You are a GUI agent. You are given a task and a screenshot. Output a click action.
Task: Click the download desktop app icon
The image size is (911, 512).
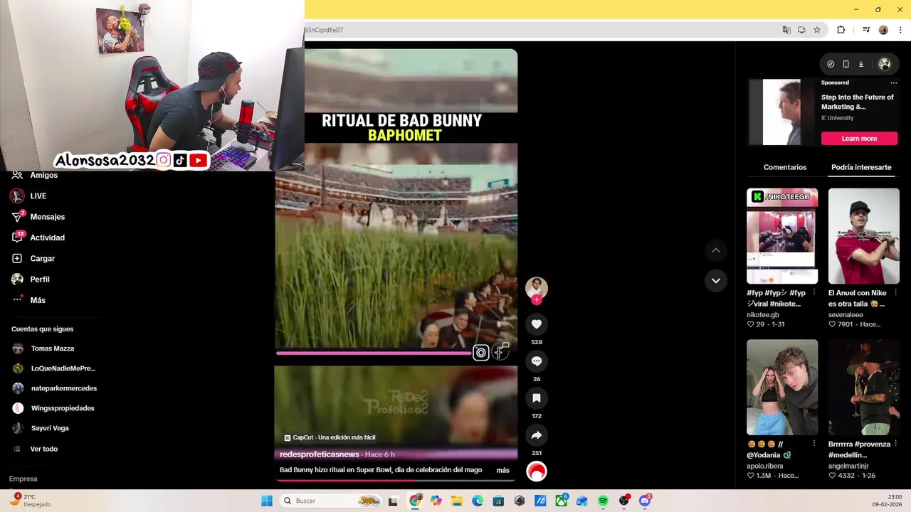(860, 64)
